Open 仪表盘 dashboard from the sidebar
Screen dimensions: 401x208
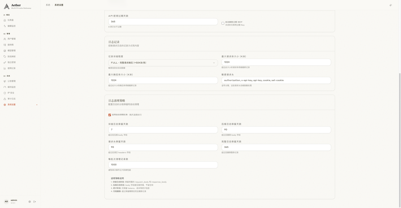[10, 20]
